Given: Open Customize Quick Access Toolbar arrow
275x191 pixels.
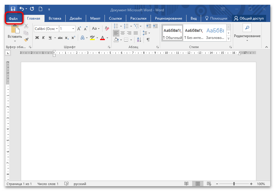Looking at the screenshot, I should tap(49, 9).
